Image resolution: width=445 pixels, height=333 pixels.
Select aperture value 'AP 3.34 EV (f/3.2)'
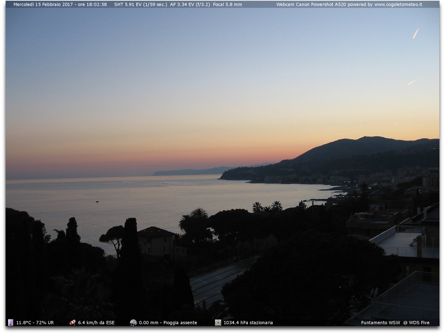pyautogui.click(x=190, y=4)
